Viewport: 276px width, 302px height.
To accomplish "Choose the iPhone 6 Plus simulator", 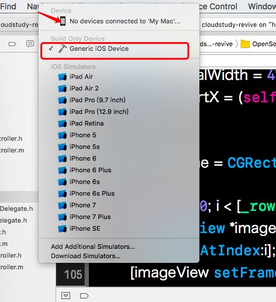I will (x=119, y=170).
